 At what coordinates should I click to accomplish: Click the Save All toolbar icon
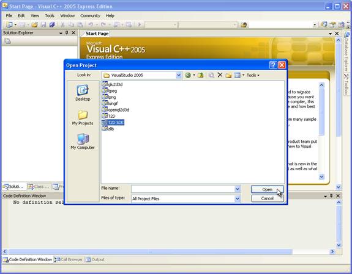click(x=52, y=24)
